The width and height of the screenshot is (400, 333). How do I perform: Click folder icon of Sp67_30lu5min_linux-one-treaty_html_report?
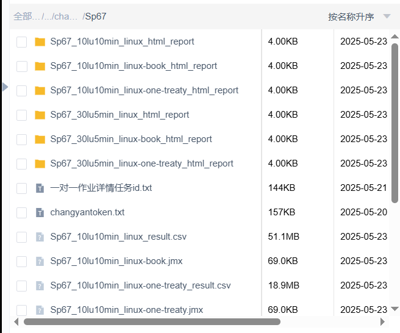click(x=40, y=164)
